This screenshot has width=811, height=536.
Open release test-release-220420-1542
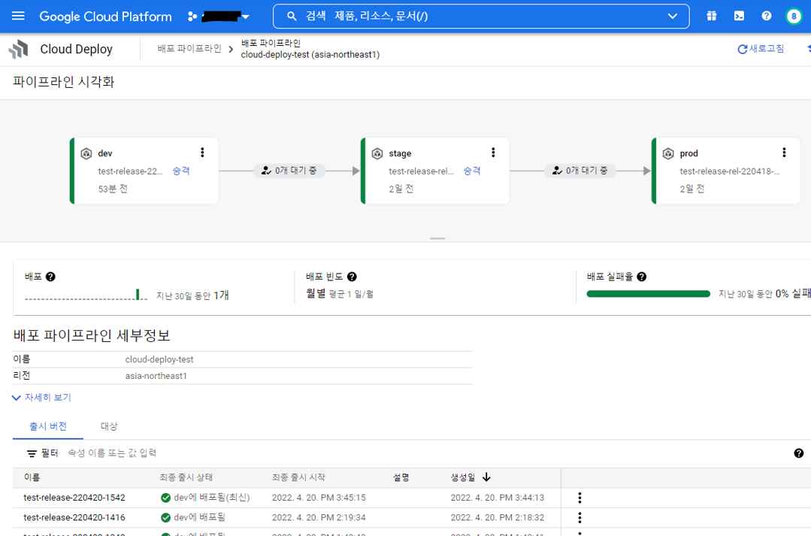pyautogui.click(x=74, y=498)
